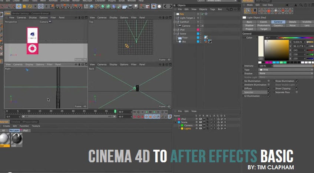Click the blue deformer icon in toolbar

coord(114,6)
